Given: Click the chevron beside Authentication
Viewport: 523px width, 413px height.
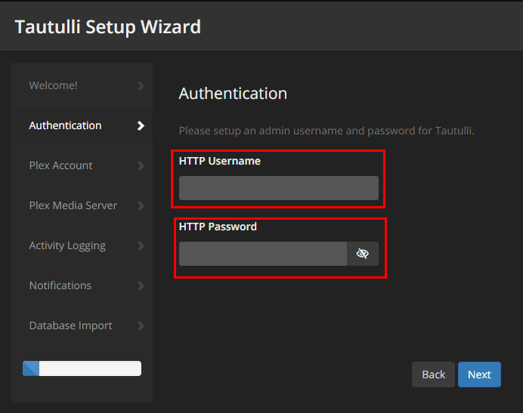Looking at the screenshot, I should point(141,125).
